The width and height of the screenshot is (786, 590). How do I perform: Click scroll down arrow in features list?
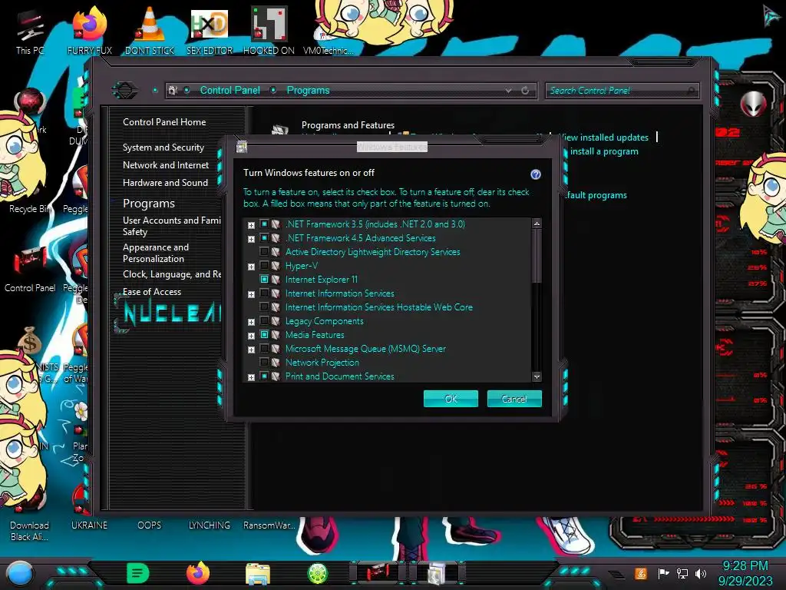(537, 376)
